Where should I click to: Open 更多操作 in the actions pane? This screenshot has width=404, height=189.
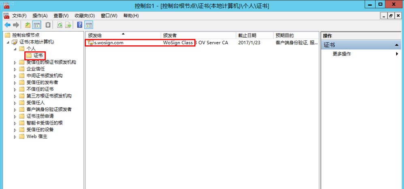pos(342,54)
